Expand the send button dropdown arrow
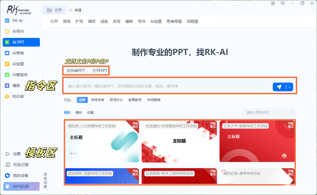Screen dimensions: 317x195 coord(290,87)
